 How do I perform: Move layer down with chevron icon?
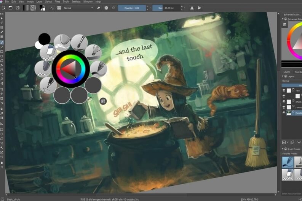coord(299,142)
